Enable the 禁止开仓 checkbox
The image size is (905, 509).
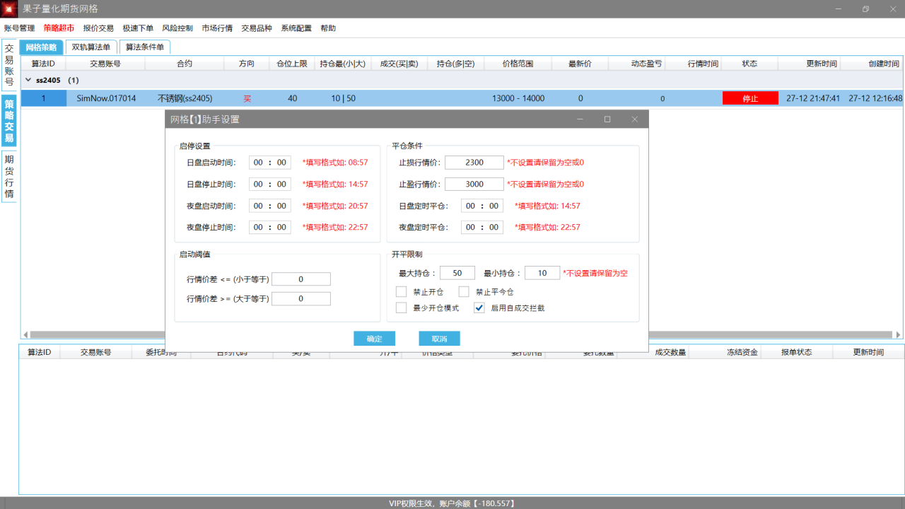click(401, 291)
